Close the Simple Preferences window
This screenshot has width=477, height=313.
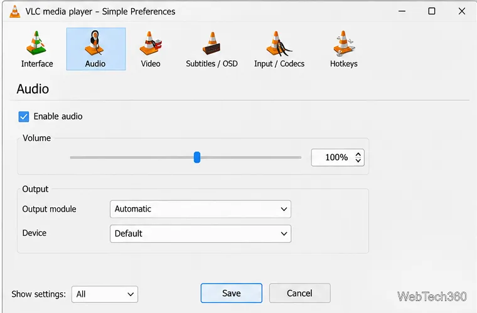coord(462,11)
